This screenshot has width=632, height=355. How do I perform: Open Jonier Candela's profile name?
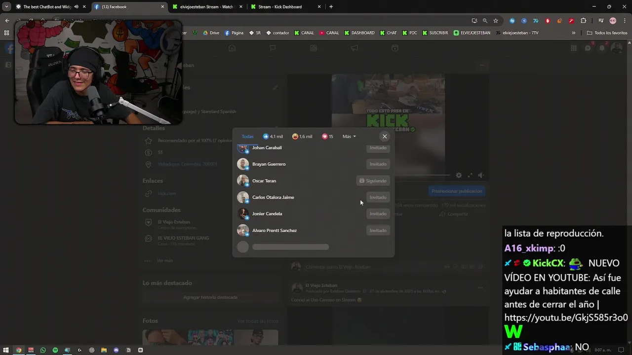click(x=267, y=214)
